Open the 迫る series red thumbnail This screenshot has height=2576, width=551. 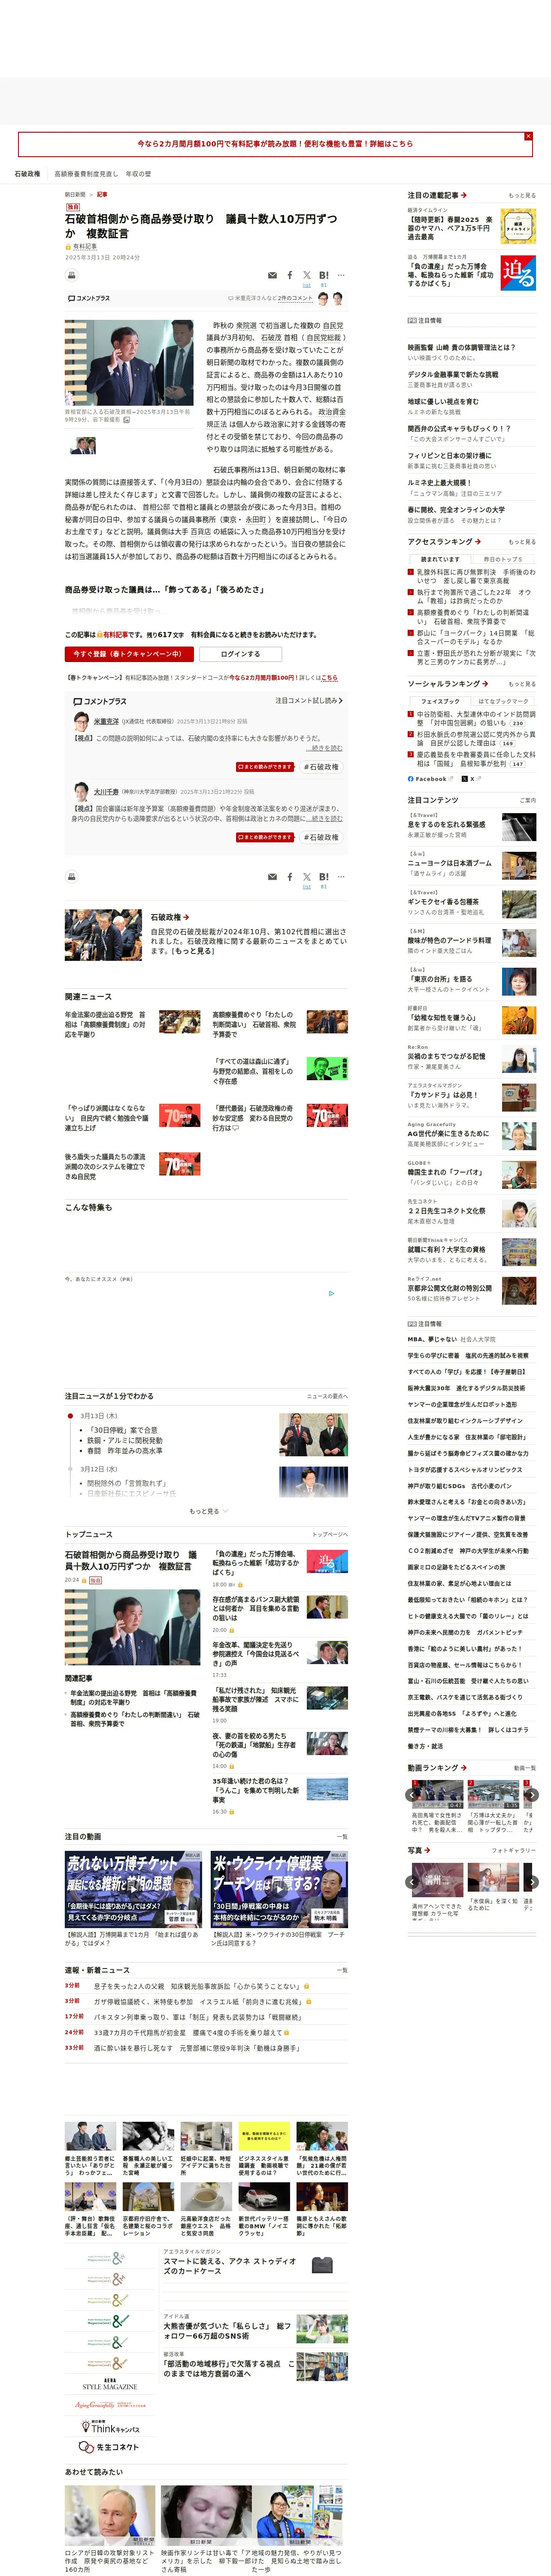(518, 273)
